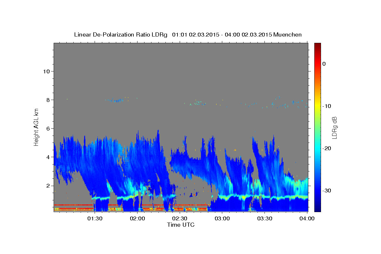This screenshot has width=381, height=254.
Task: Click the 04:00 time tick label
Action: coord(307,219)
